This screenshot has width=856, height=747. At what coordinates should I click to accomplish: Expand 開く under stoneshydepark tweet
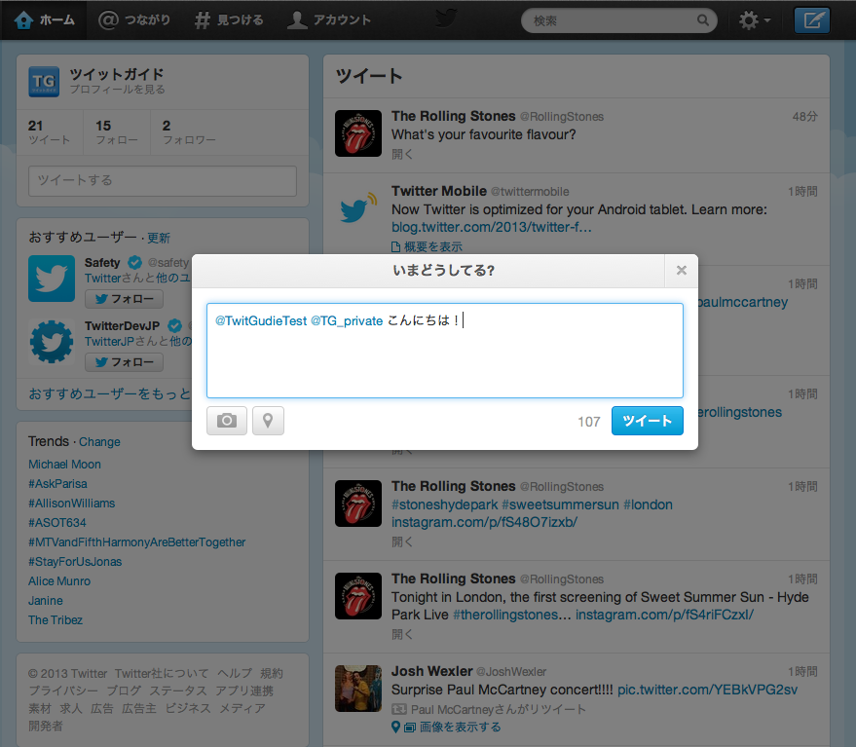click(402, 542)
